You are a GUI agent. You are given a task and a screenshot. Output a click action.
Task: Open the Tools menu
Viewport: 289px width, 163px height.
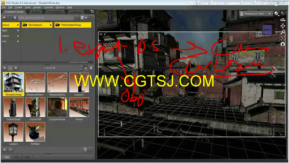[28, 7]
